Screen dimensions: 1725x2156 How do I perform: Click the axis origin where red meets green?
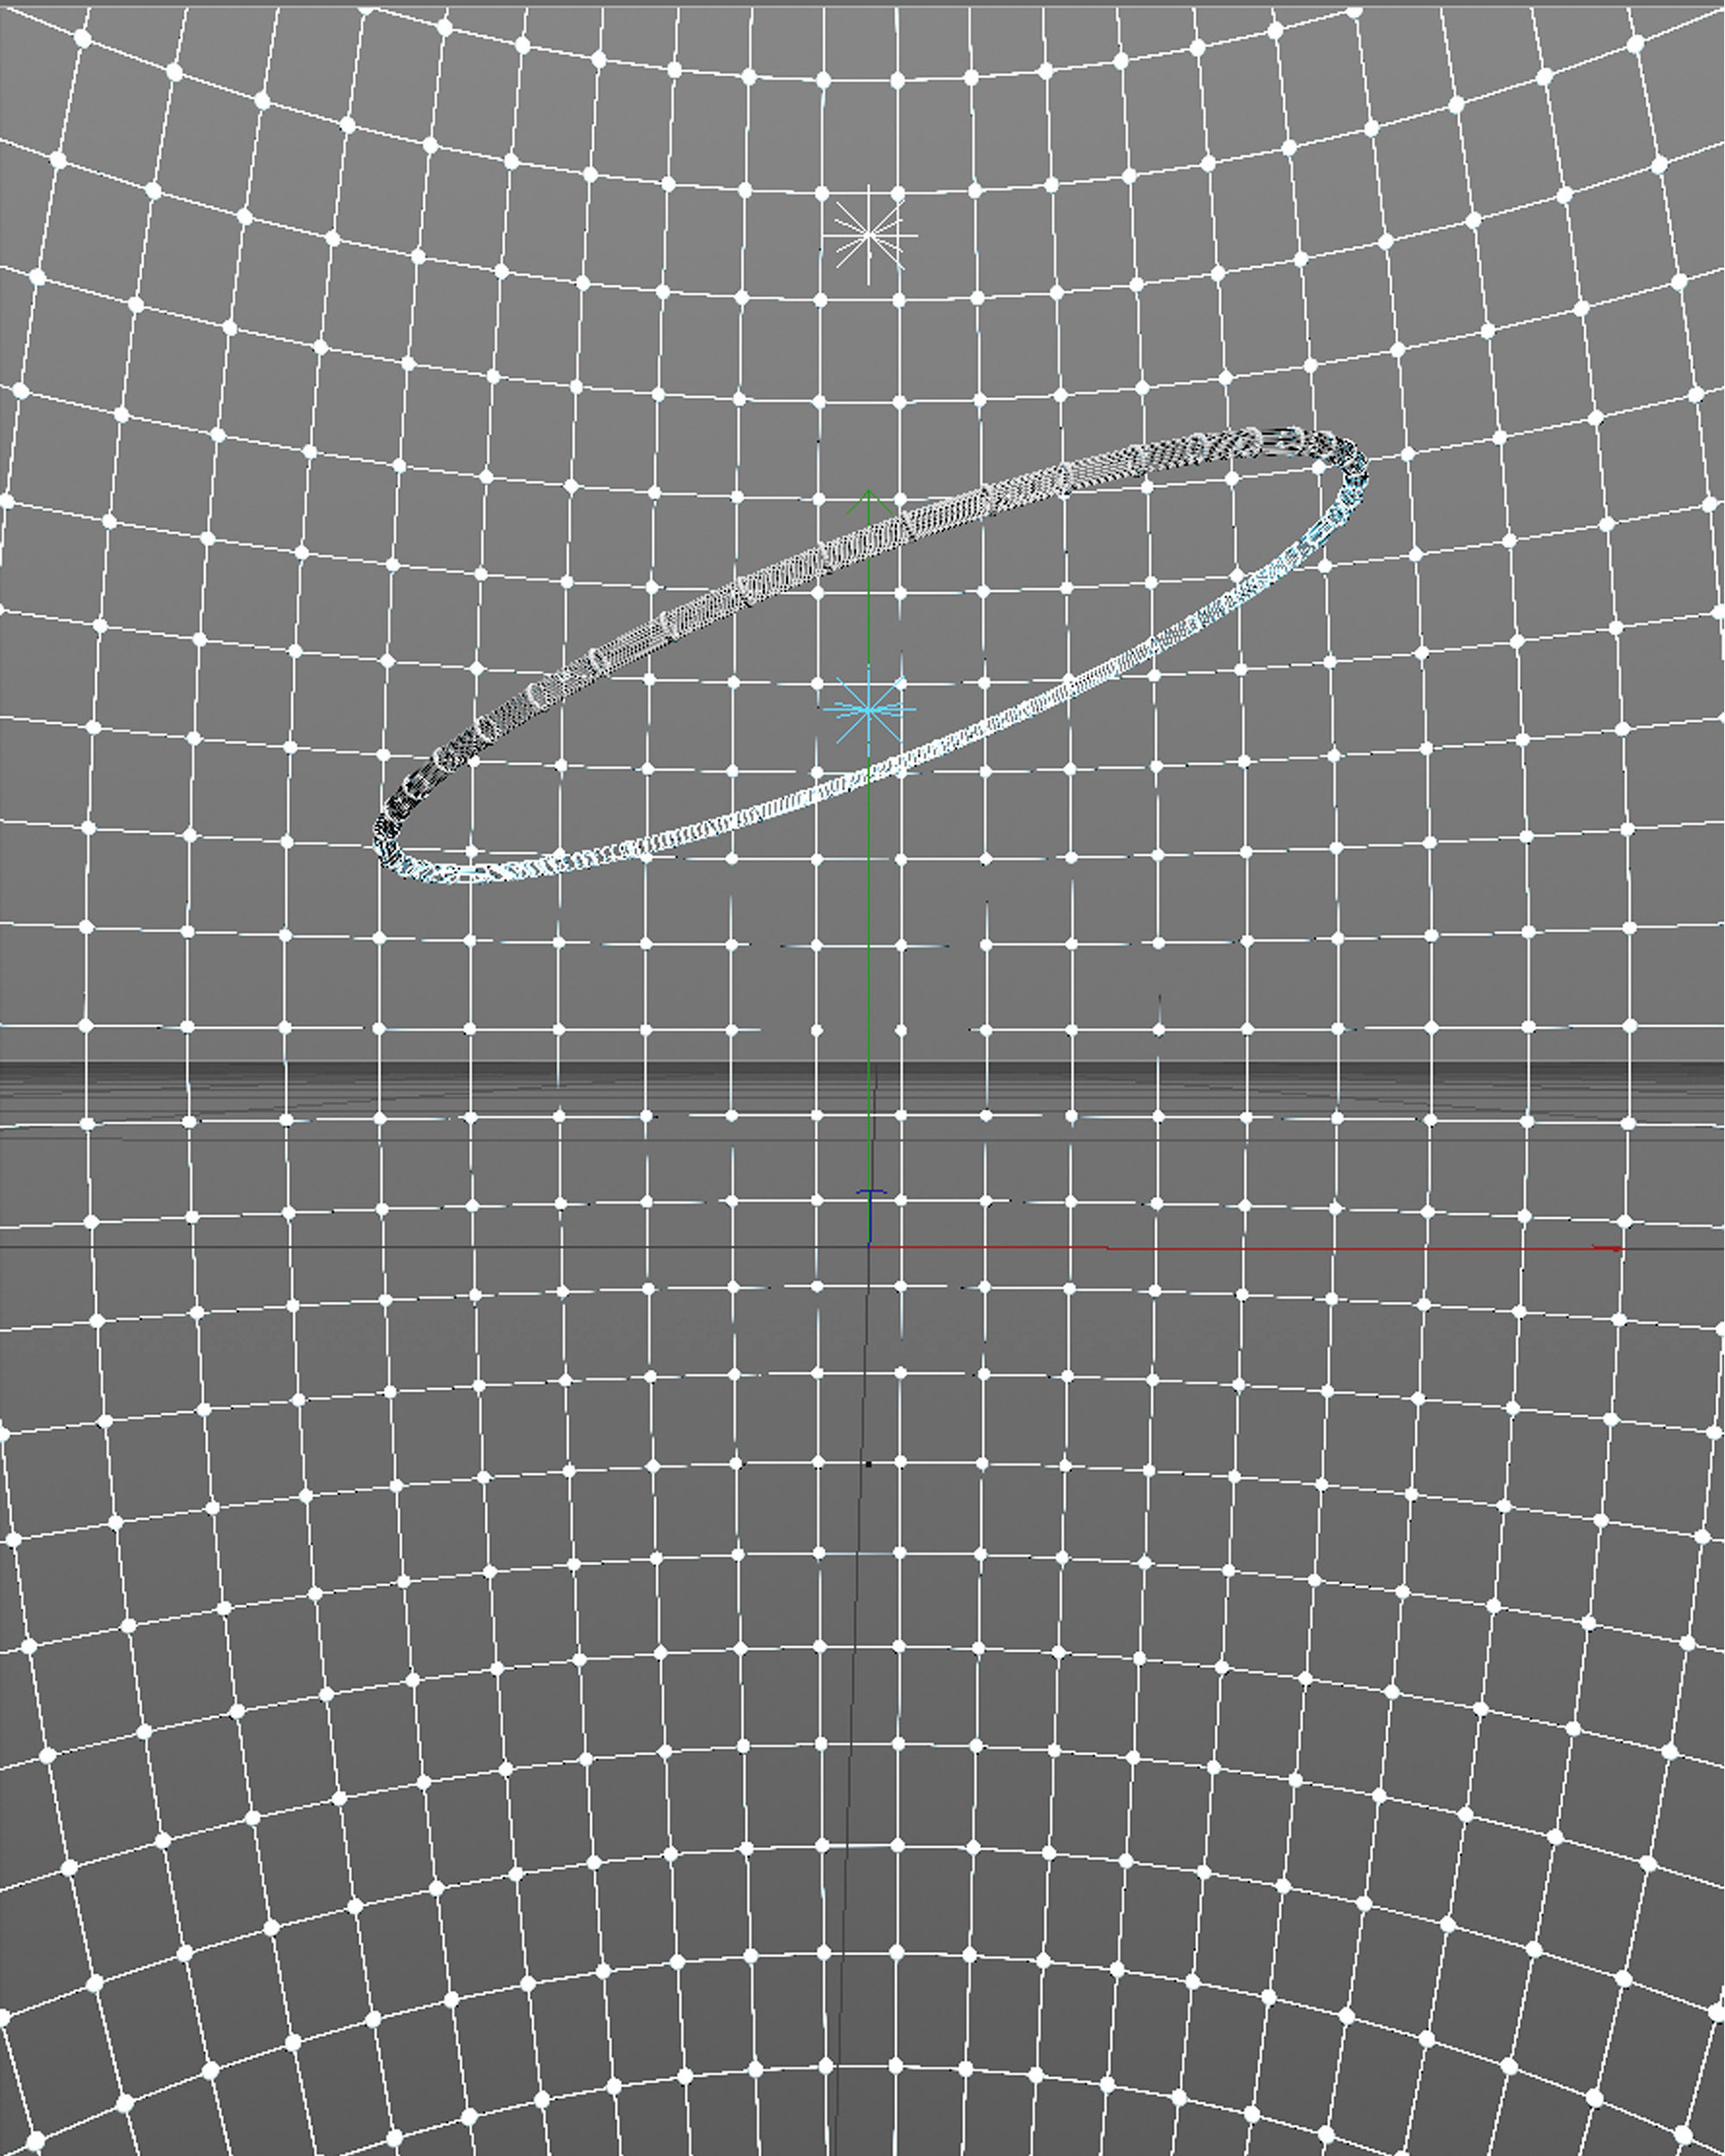pos(869,1246)
